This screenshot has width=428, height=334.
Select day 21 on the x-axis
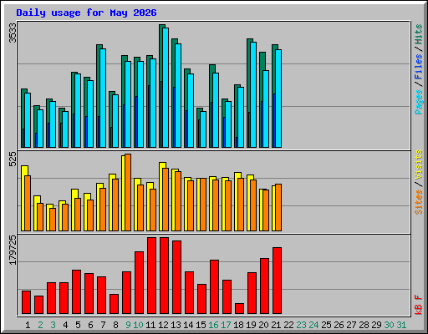point(276,325)
